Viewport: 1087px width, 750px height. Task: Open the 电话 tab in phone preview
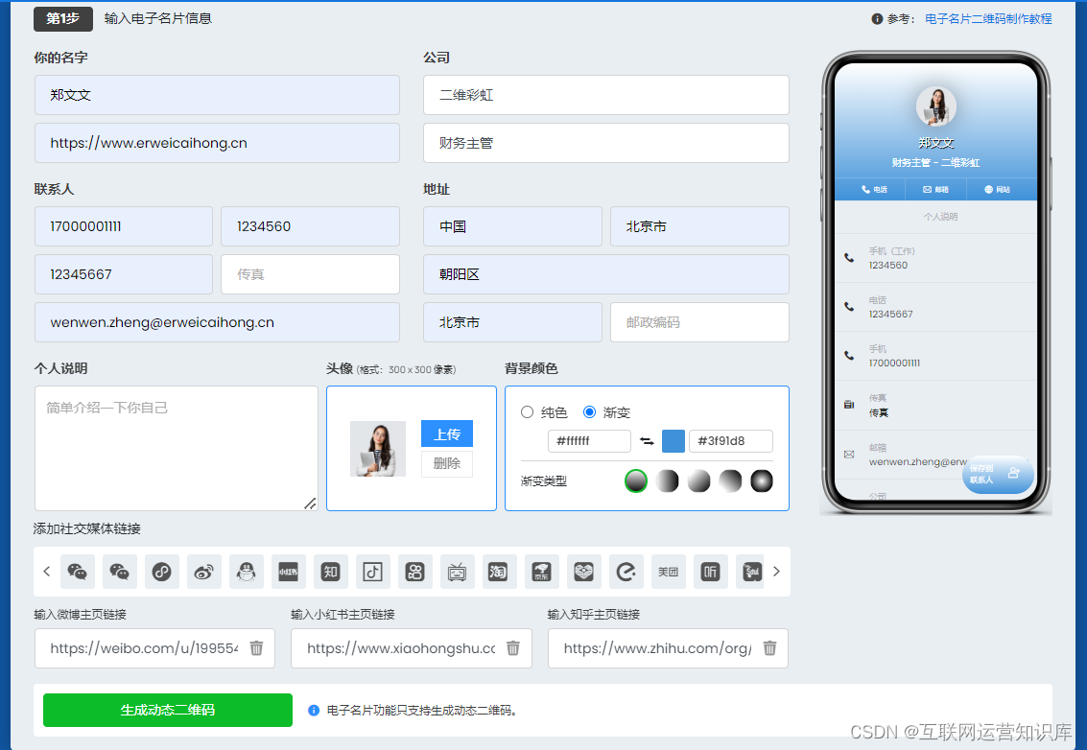(x=873, y=189)
